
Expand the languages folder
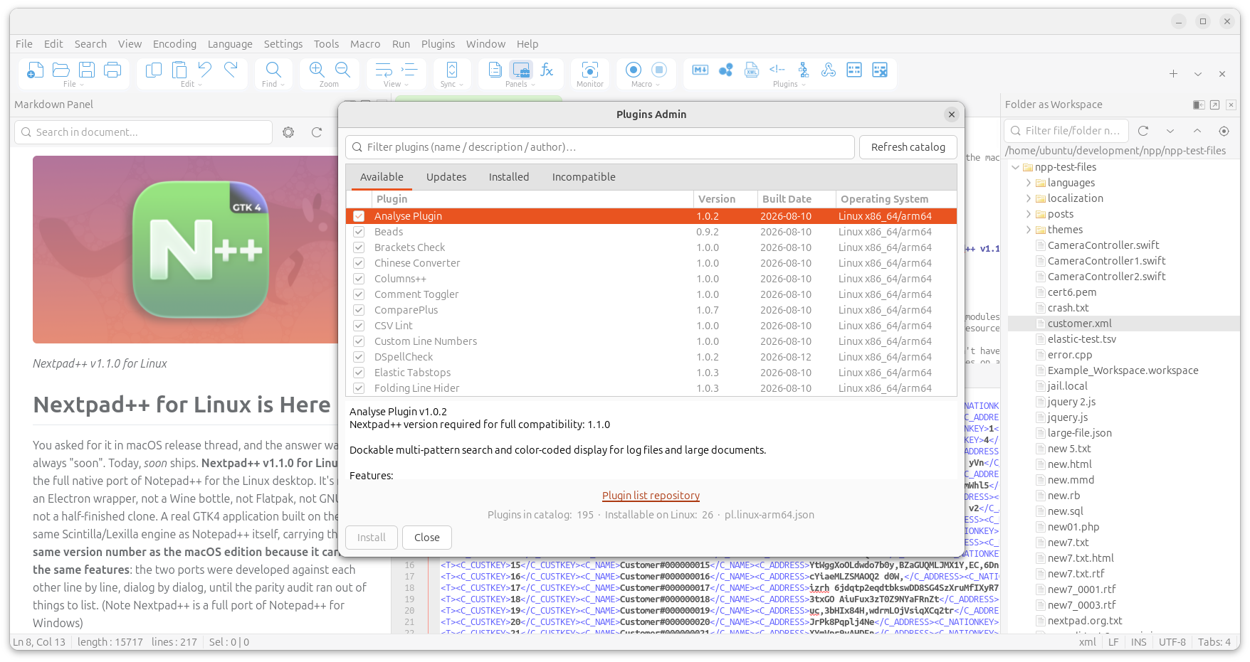(x=1028, y=183)
